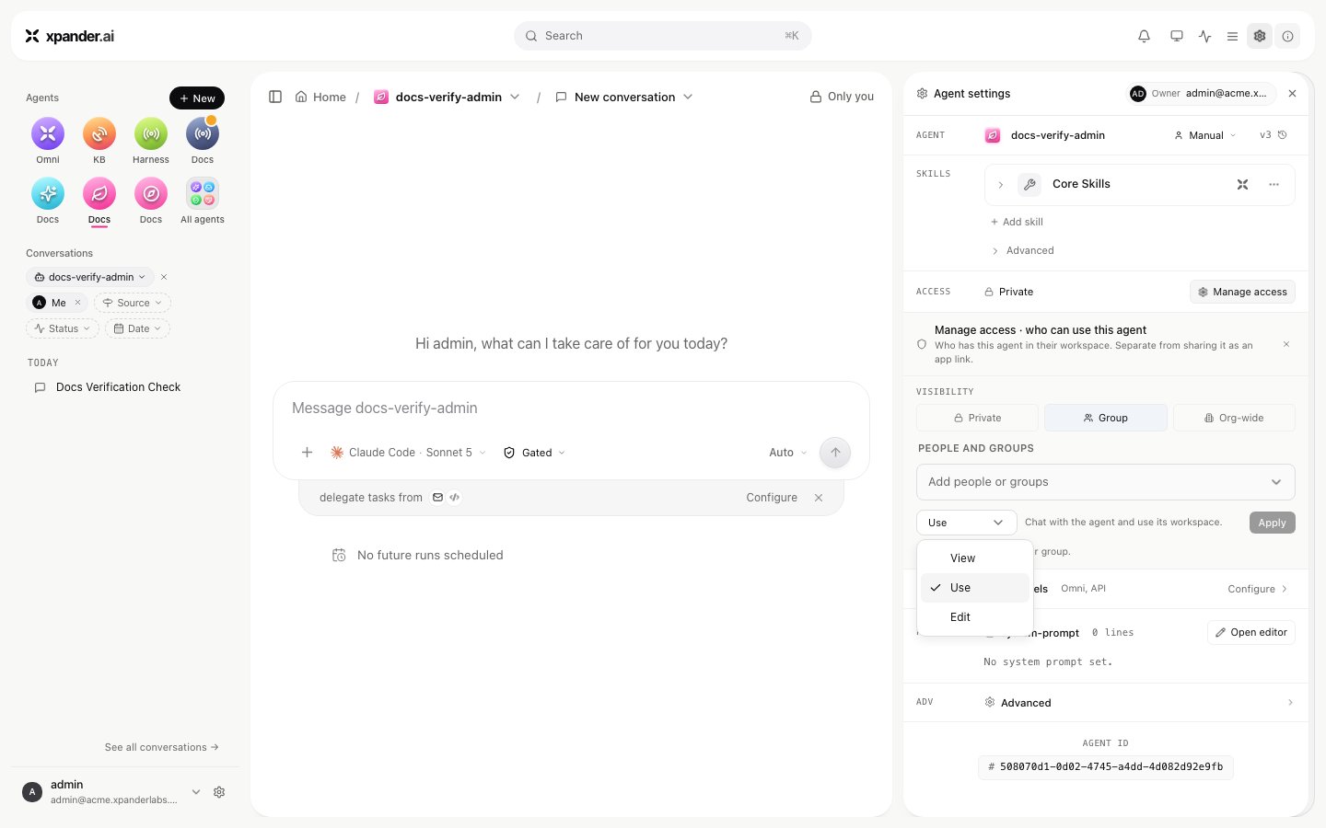Viewport: 1326px width, 828px height.
Task: Clear the docs-verify-admin conversation filter
Action: coord(164,277)
